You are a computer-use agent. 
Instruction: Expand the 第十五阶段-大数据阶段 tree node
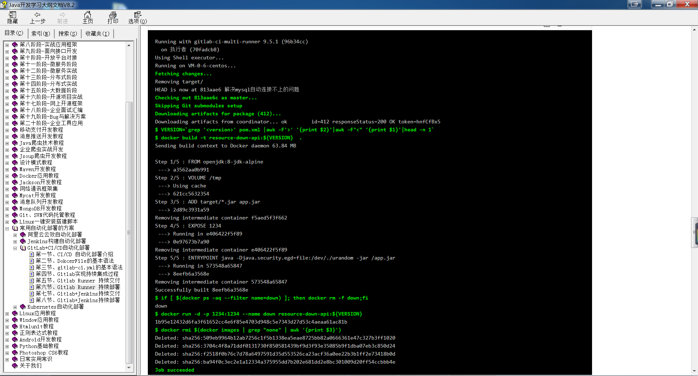pyautogui.click(x=7, y=91)
